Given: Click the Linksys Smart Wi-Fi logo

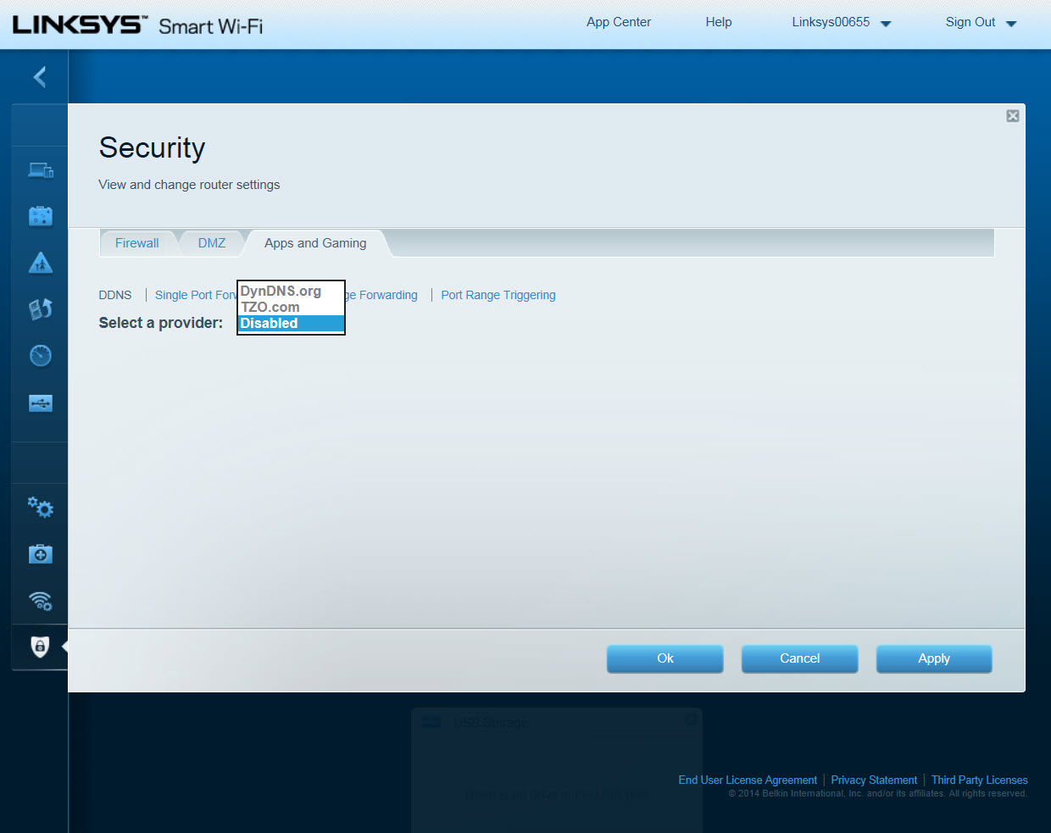Looking at the screenshot, I should pos(137,25).
